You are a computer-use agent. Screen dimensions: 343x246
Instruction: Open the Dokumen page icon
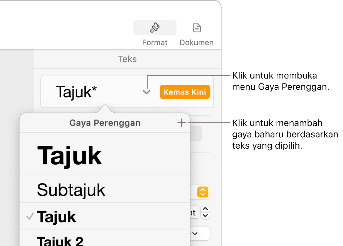197,28
